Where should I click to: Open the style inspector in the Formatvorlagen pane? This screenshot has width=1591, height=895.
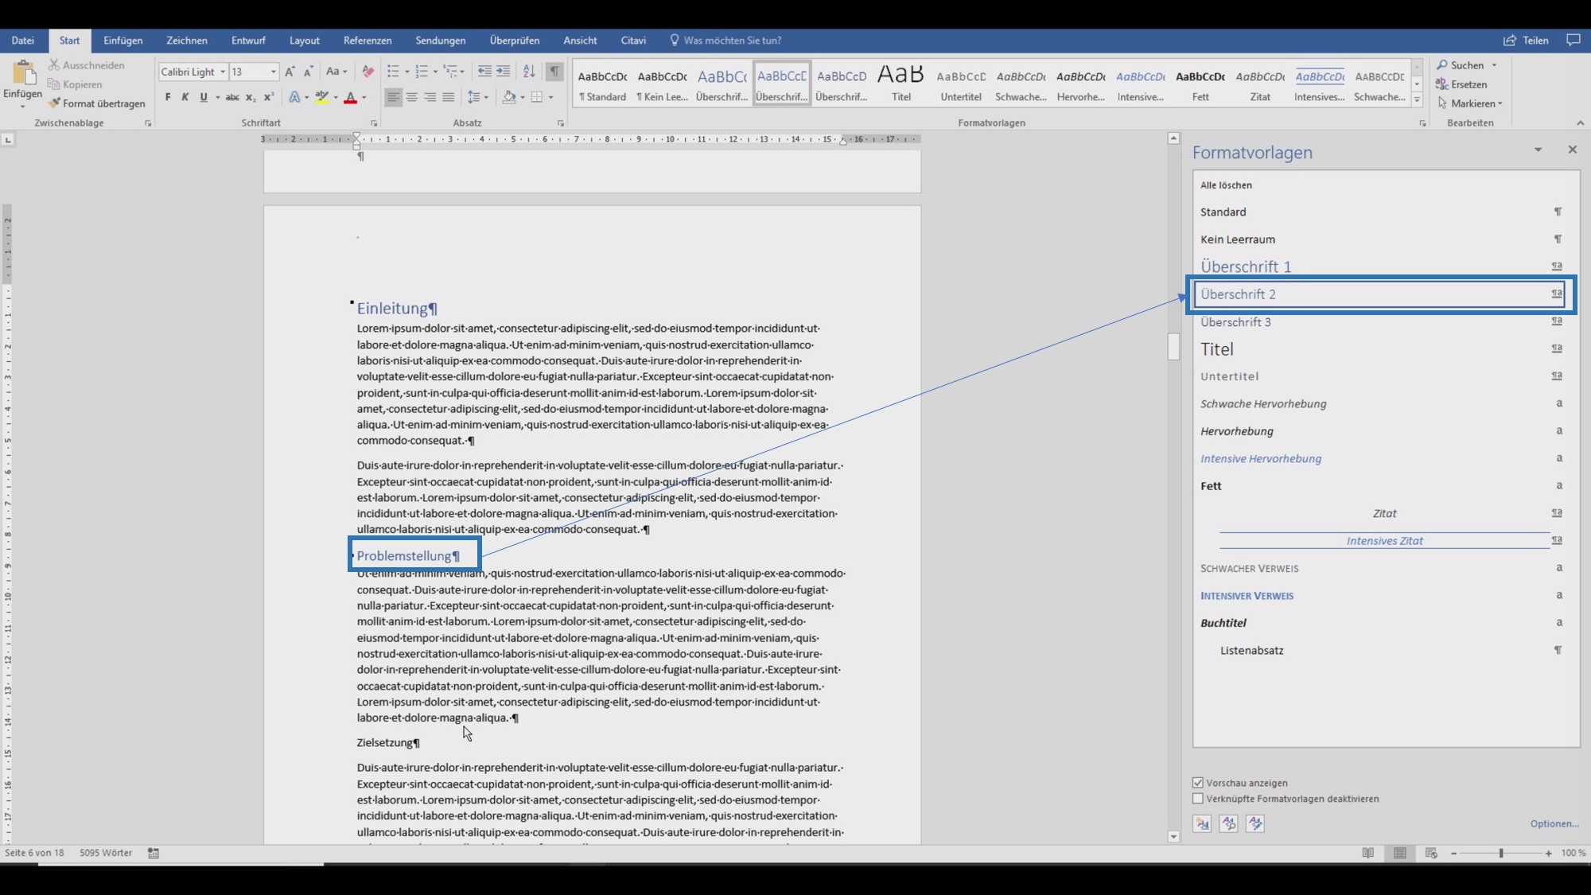point(1229,823)
